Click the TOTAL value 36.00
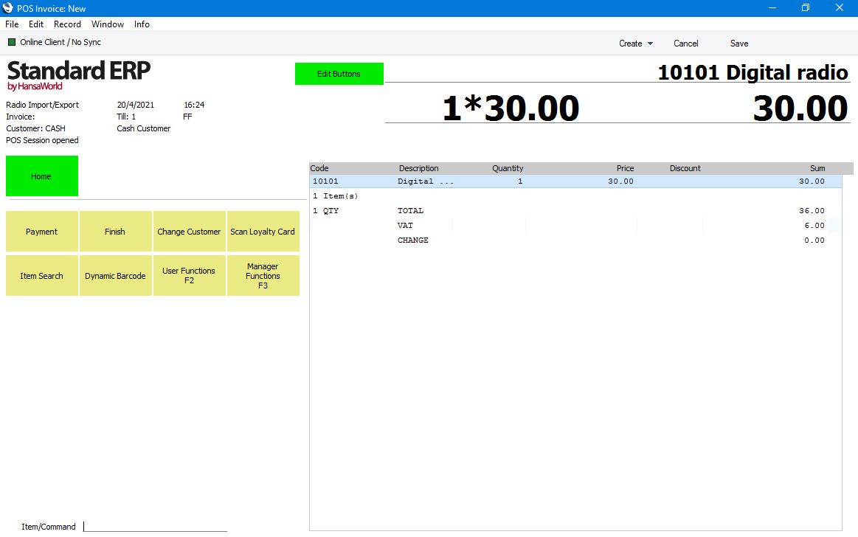 pos(812,210)
